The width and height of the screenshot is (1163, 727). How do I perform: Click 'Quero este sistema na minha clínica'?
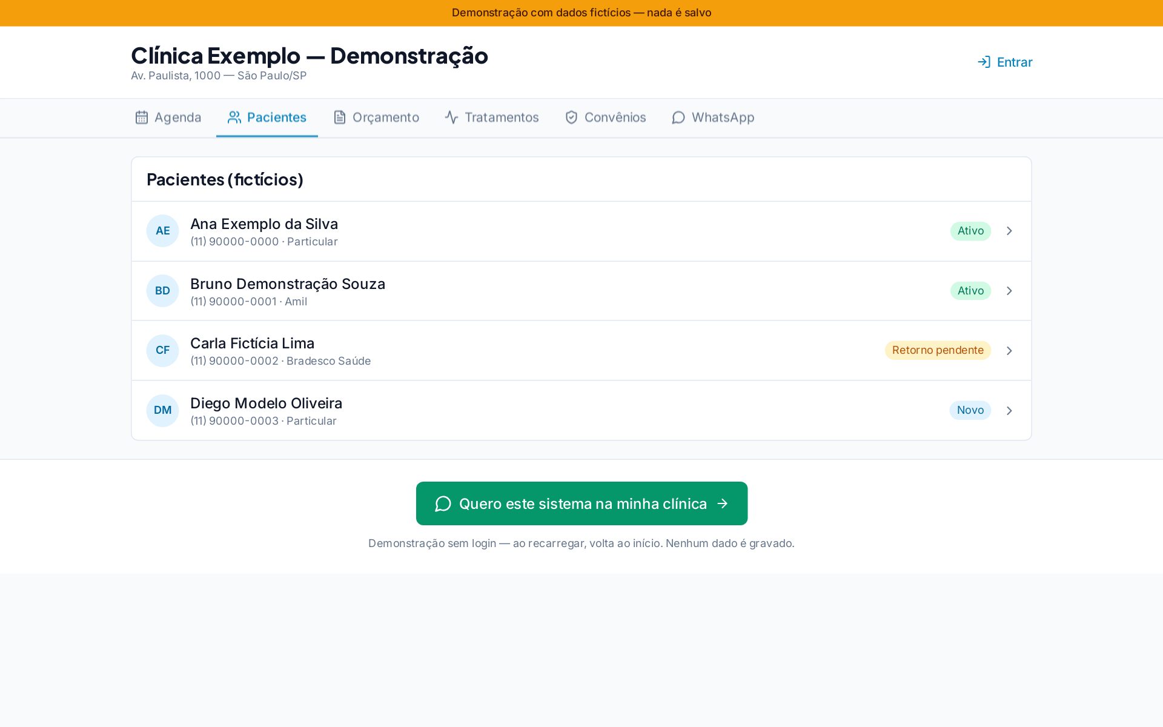click(x=581, y=503)
